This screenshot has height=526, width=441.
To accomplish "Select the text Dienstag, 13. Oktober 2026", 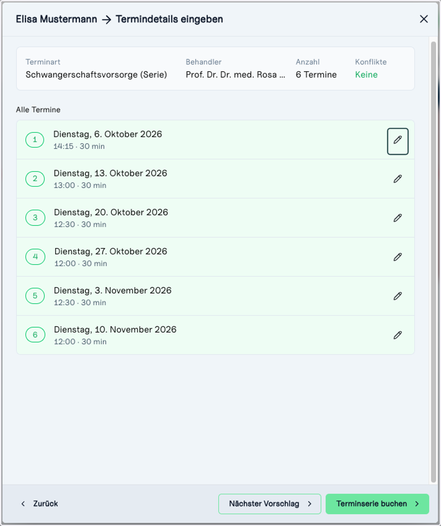I will tap(110, 173).
